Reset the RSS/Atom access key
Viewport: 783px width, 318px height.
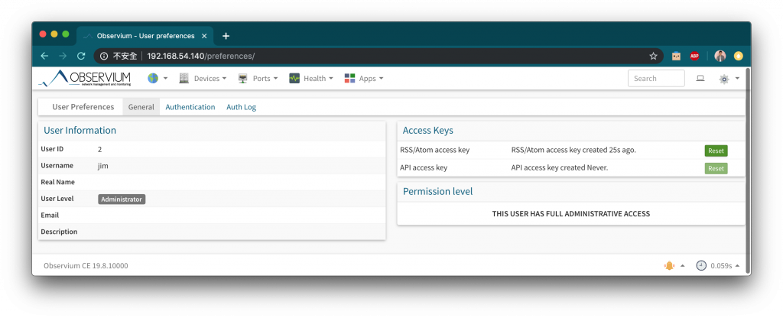[716, 151]
